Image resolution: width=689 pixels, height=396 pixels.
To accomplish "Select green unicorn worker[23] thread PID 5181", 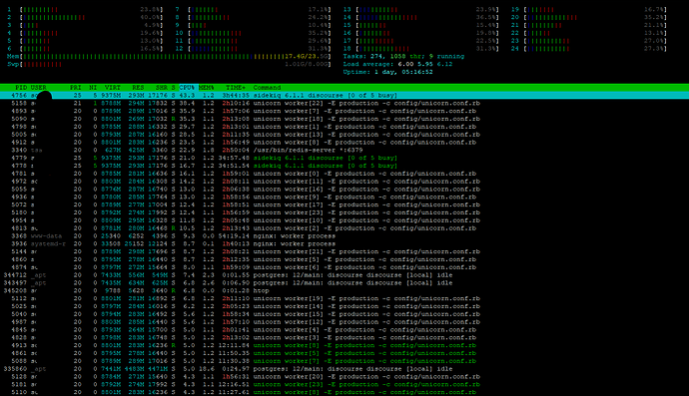I will 344,385.
